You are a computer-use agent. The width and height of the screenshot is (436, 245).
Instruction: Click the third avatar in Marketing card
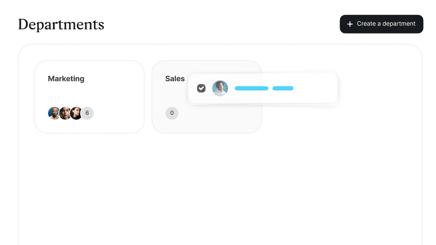tap(76, 113)
